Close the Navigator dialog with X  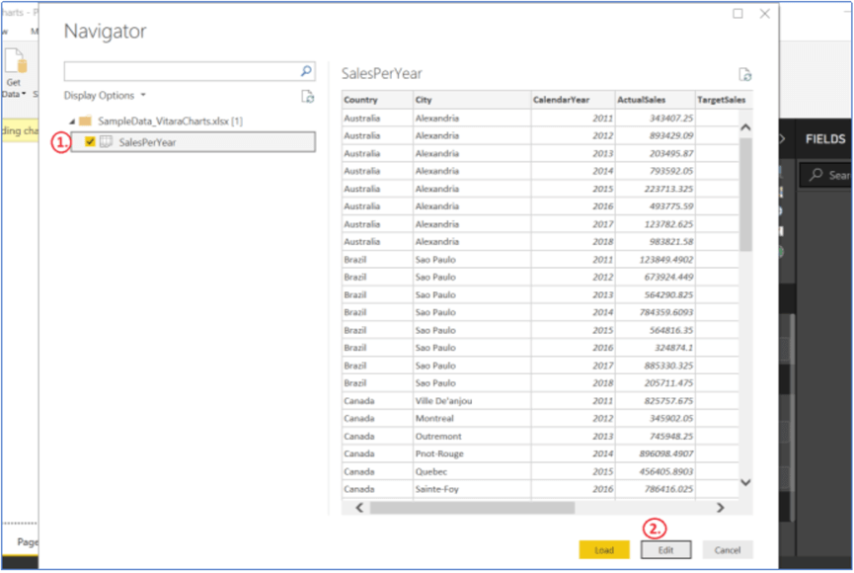pyautogui.click(x=764, y=14)
